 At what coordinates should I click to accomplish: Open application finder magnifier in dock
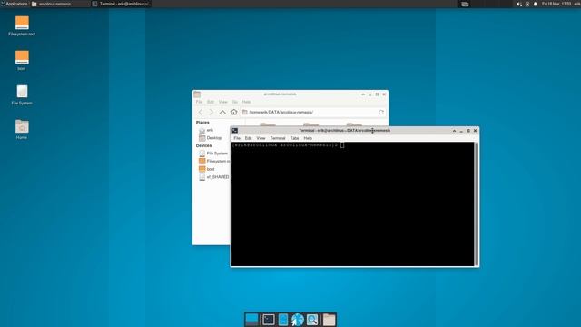(x=312, y=319)
